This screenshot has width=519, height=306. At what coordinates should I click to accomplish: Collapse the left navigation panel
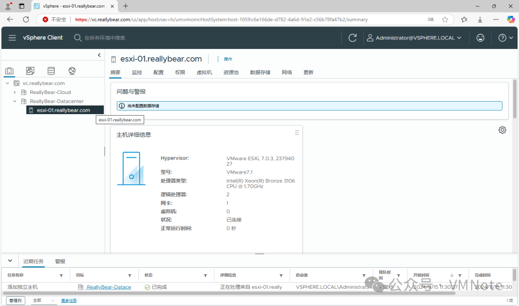pos(99,55)
